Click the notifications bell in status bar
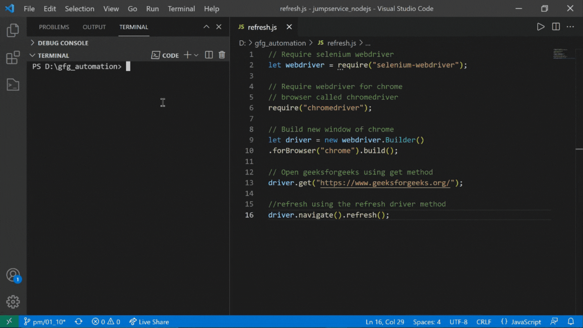The image size is (583, 328). pos(571,322)
